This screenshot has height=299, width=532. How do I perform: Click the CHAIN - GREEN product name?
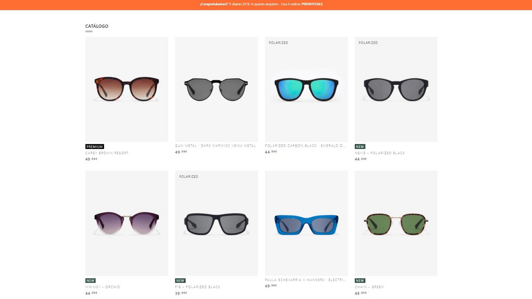tap(369, 287)
